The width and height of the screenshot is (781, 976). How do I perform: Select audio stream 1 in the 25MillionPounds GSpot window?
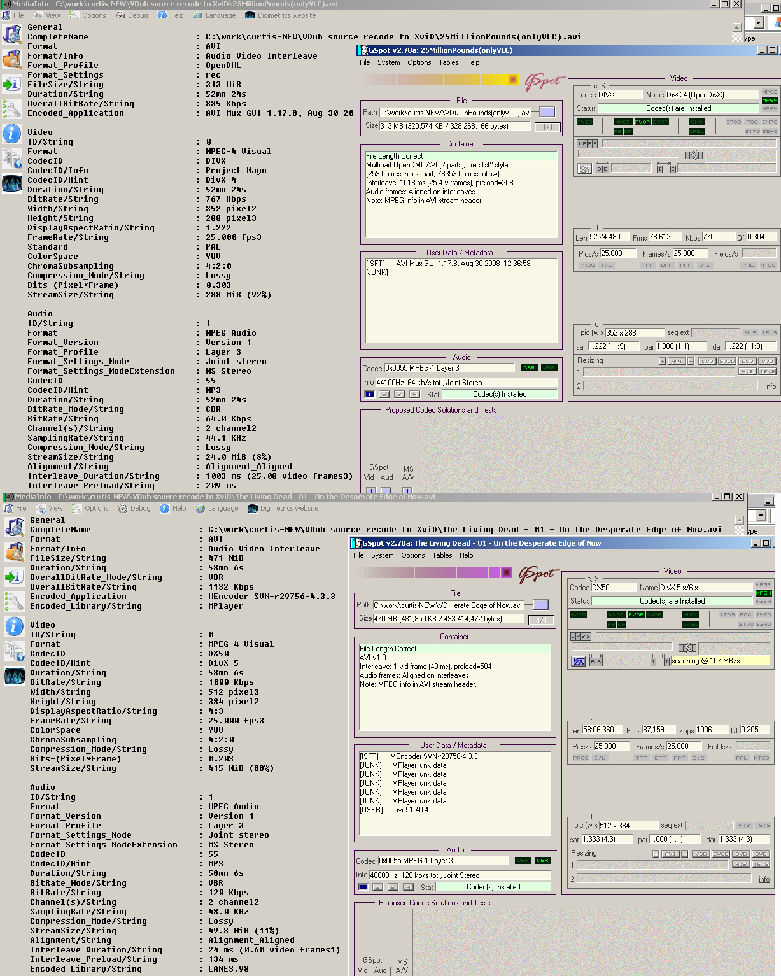coord(369,394)
